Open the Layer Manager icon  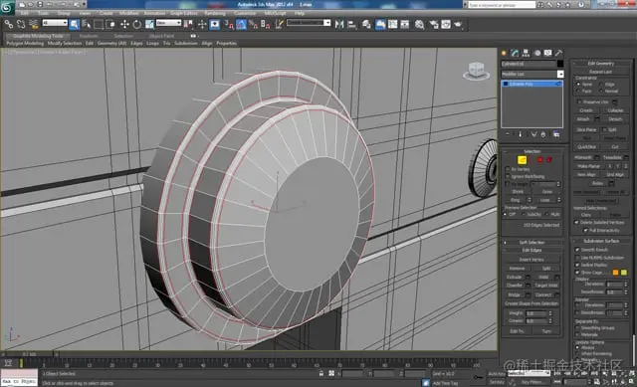point(366,24)
